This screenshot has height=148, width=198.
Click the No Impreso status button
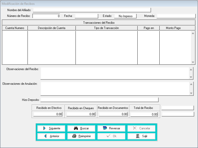click(125, 16)
